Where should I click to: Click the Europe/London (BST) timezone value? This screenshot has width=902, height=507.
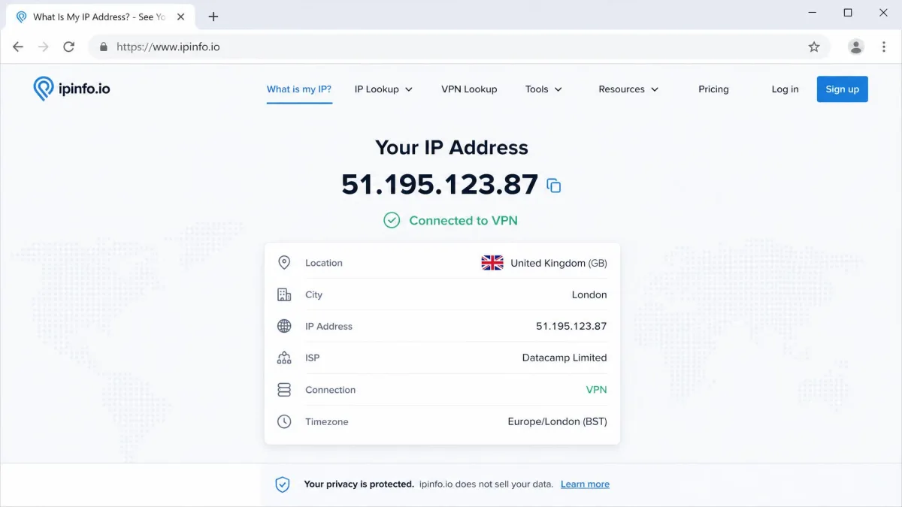[x=558, y=421]
